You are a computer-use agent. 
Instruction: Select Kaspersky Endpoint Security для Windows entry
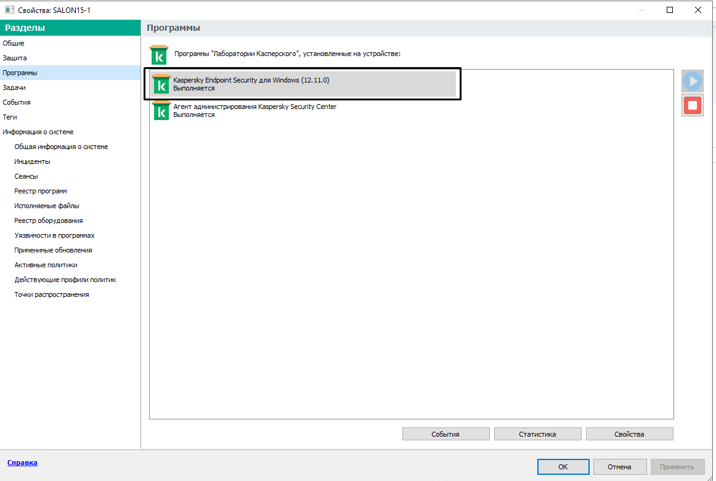(303, 84)
